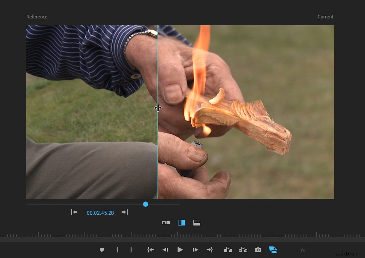The image size is (365, 258).
Task: Click the fx badge icon
Action: 303,249
